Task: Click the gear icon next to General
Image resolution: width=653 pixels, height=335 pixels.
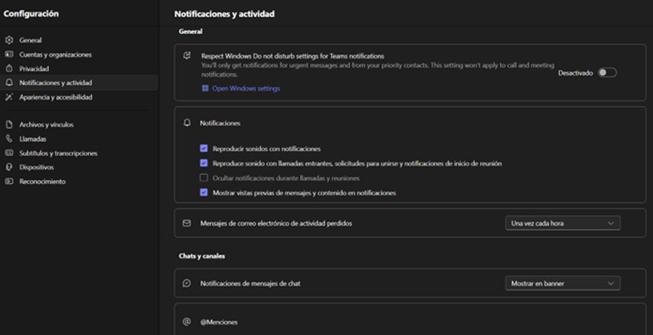Action: [9, 41]
